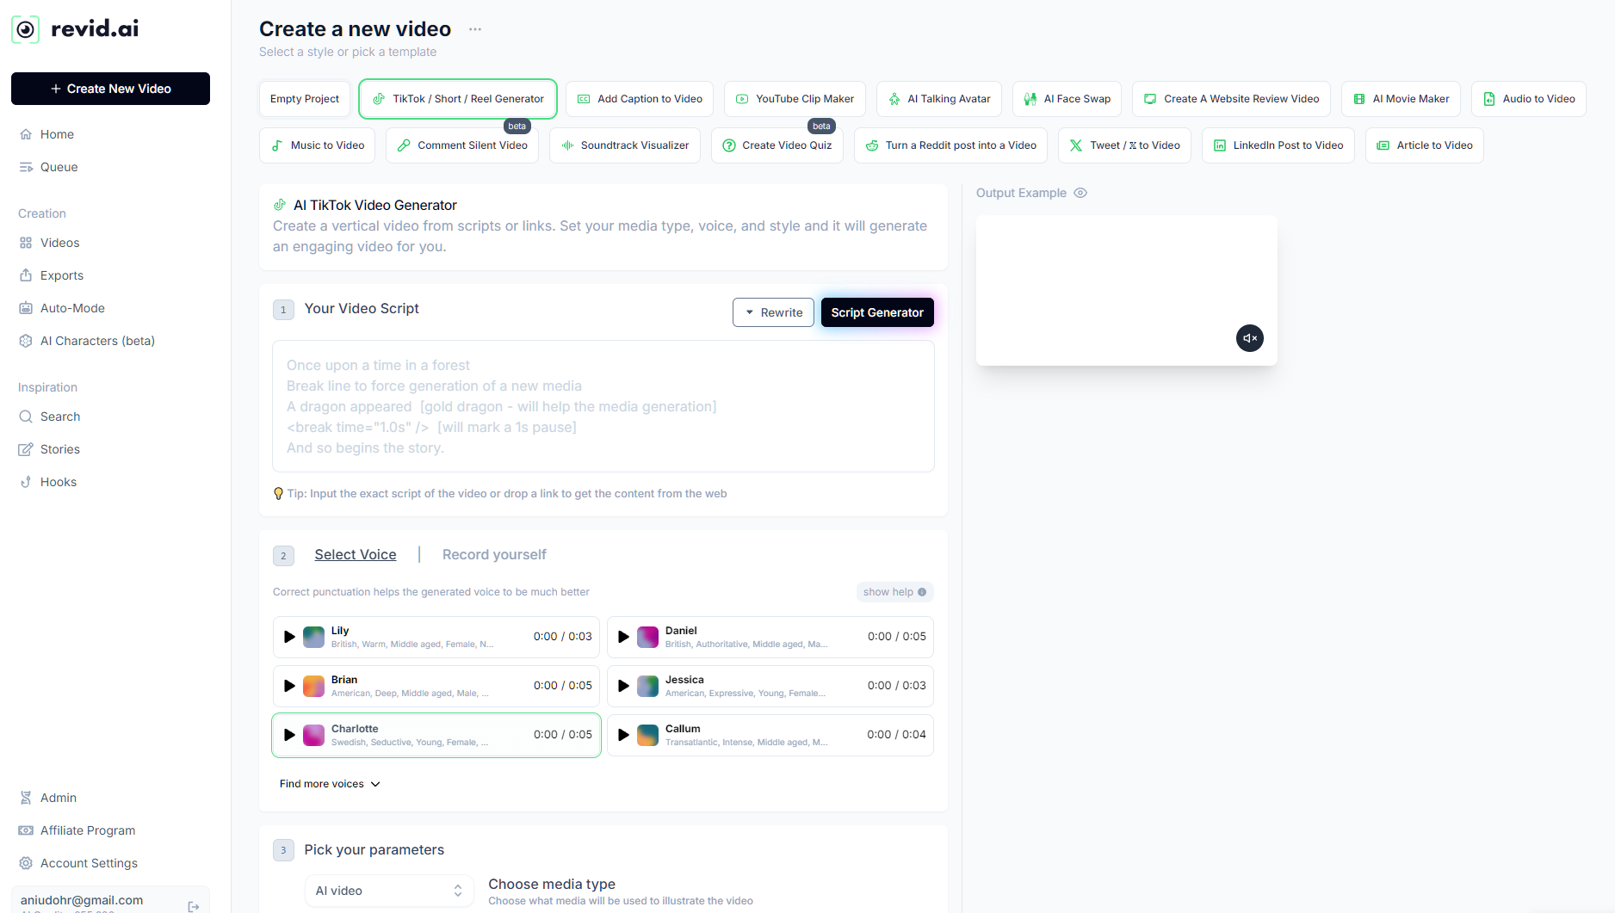Play the Callum voice preview
Screen dimensions: 1615x913
coord(623,735)
